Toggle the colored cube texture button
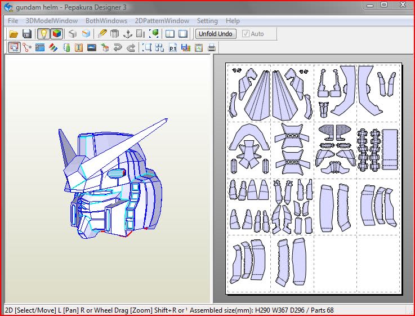 56,34
